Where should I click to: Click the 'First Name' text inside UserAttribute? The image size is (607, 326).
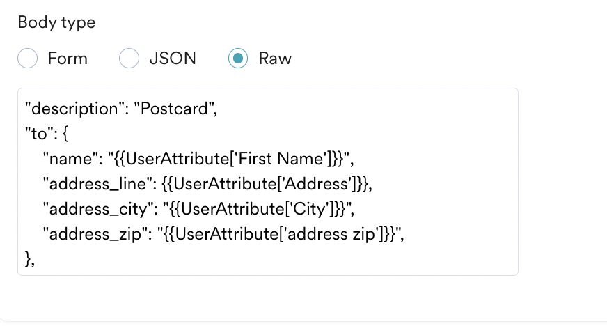pos(281,159)
